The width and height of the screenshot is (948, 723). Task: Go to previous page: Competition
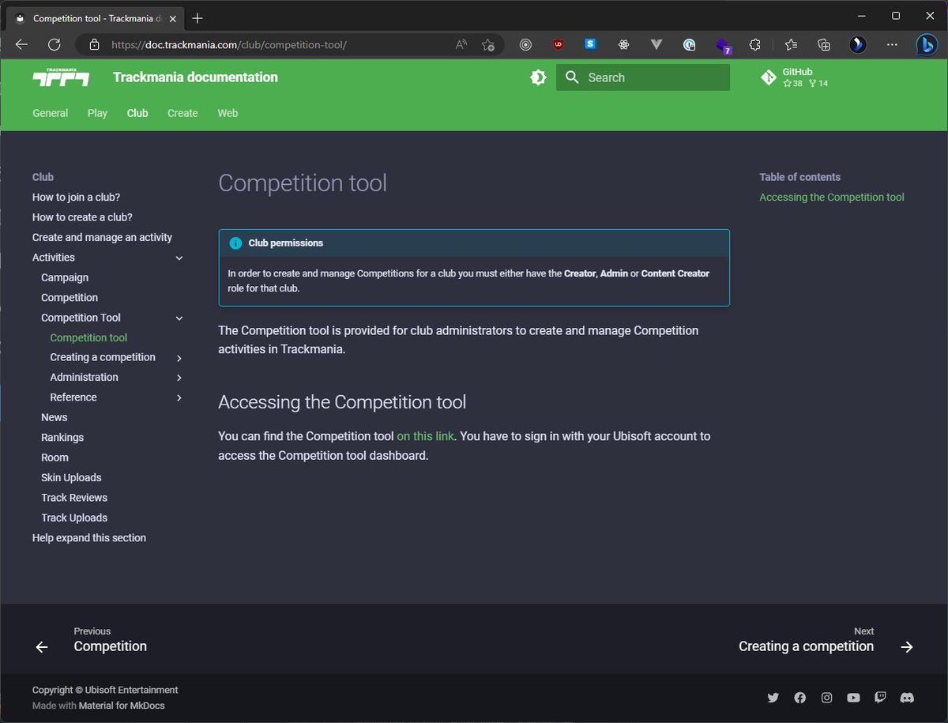tap(91, 640)
